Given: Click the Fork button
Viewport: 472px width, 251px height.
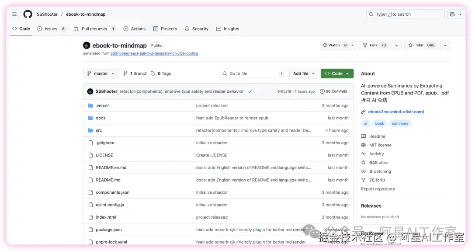Looking at the screenshot, I should [376, 45].
